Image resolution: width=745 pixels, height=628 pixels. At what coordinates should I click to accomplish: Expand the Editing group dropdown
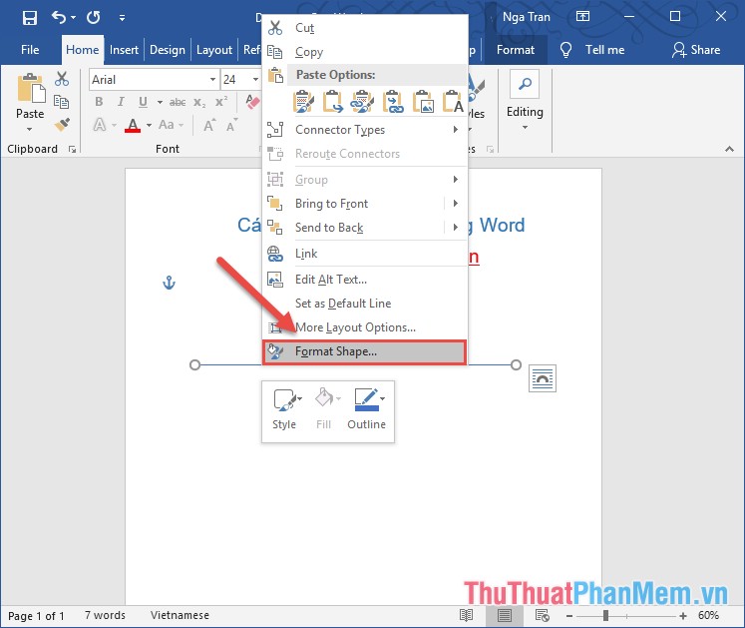525,128
